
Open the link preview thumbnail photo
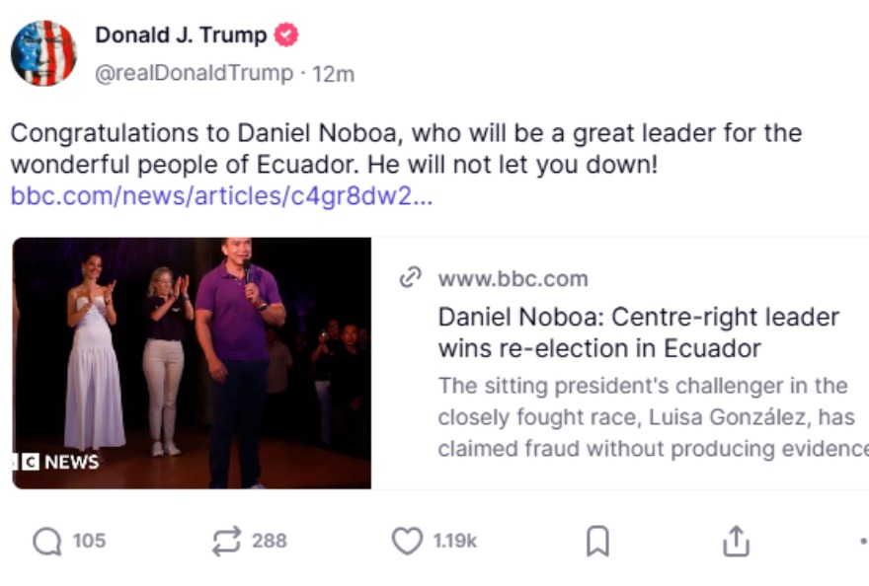tap(192, 363)
